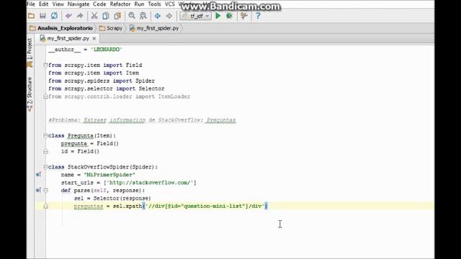
Task: Open the View menu
Action: (x=58, y=4)
